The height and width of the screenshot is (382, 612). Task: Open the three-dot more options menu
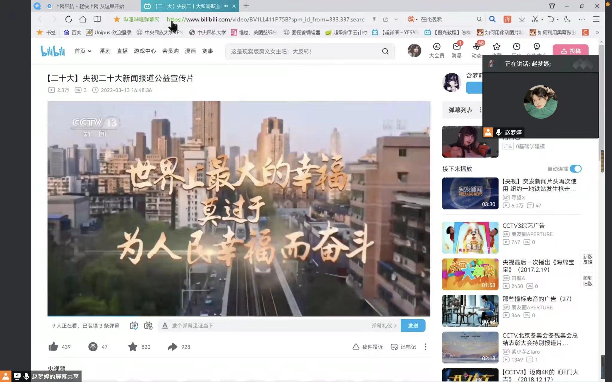tap(425, 346)
